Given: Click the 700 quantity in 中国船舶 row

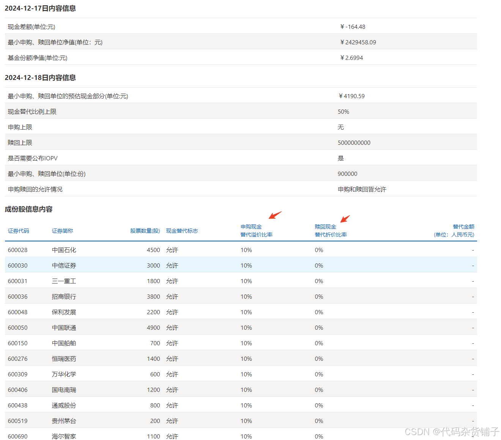Looking at the screenshot, I should point(155,343).
